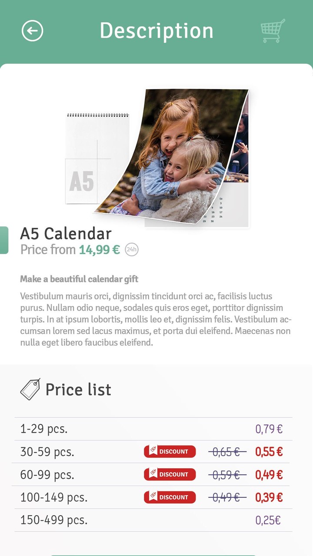Viewport: 313px width, 556px height.
Task: Tap the Description header title
Action: tap(156, 31)
